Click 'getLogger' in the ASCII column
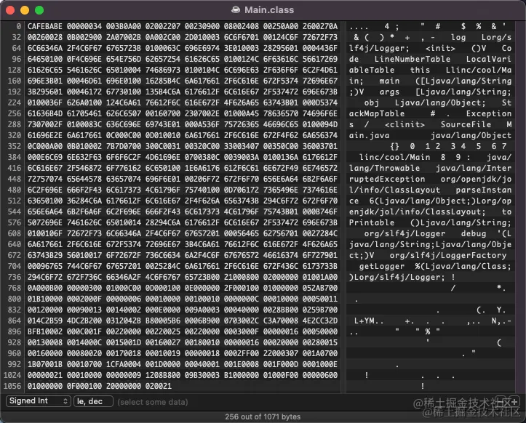Image resolution: width=526 pixels, height=423 pixels. tap(382, 266)
